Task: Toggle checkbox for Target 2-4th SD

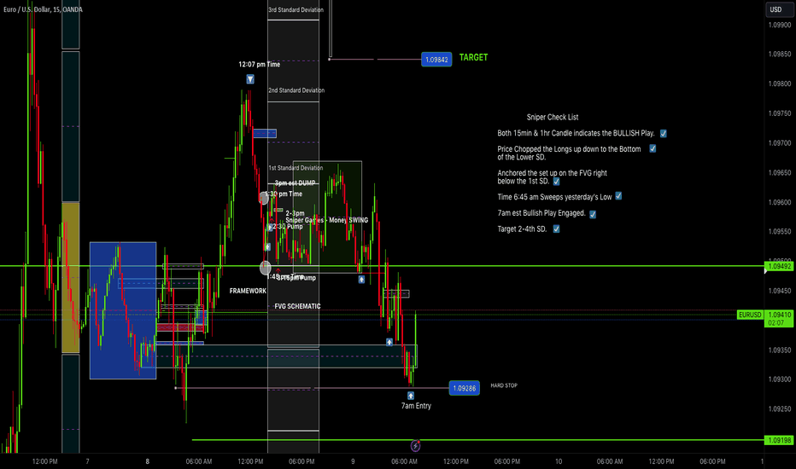Action: pyautogui.click(x=556, y=229)
